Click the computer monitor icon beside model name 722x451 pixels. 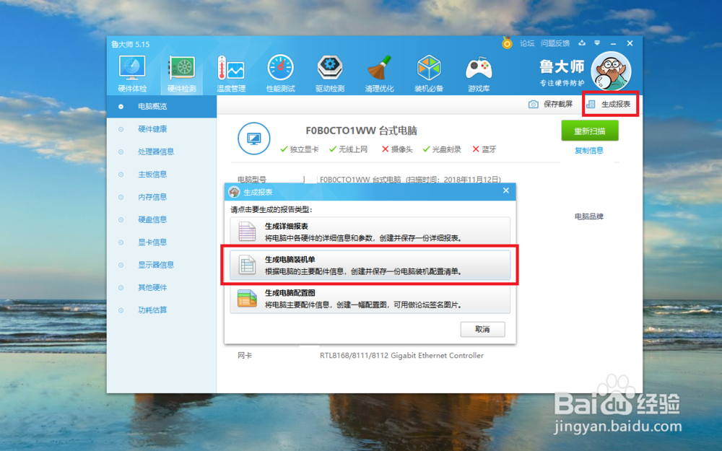(x=253, y=138)
